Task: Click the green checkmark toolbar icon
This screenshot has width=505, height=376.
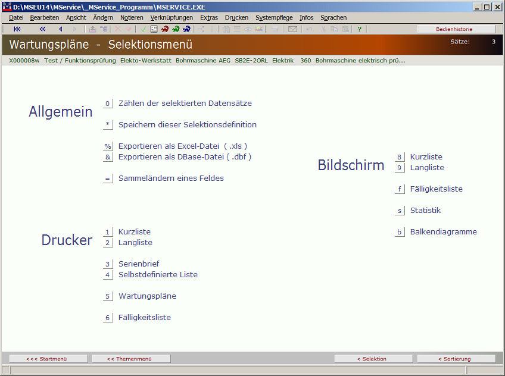Action: coord(144,29)
